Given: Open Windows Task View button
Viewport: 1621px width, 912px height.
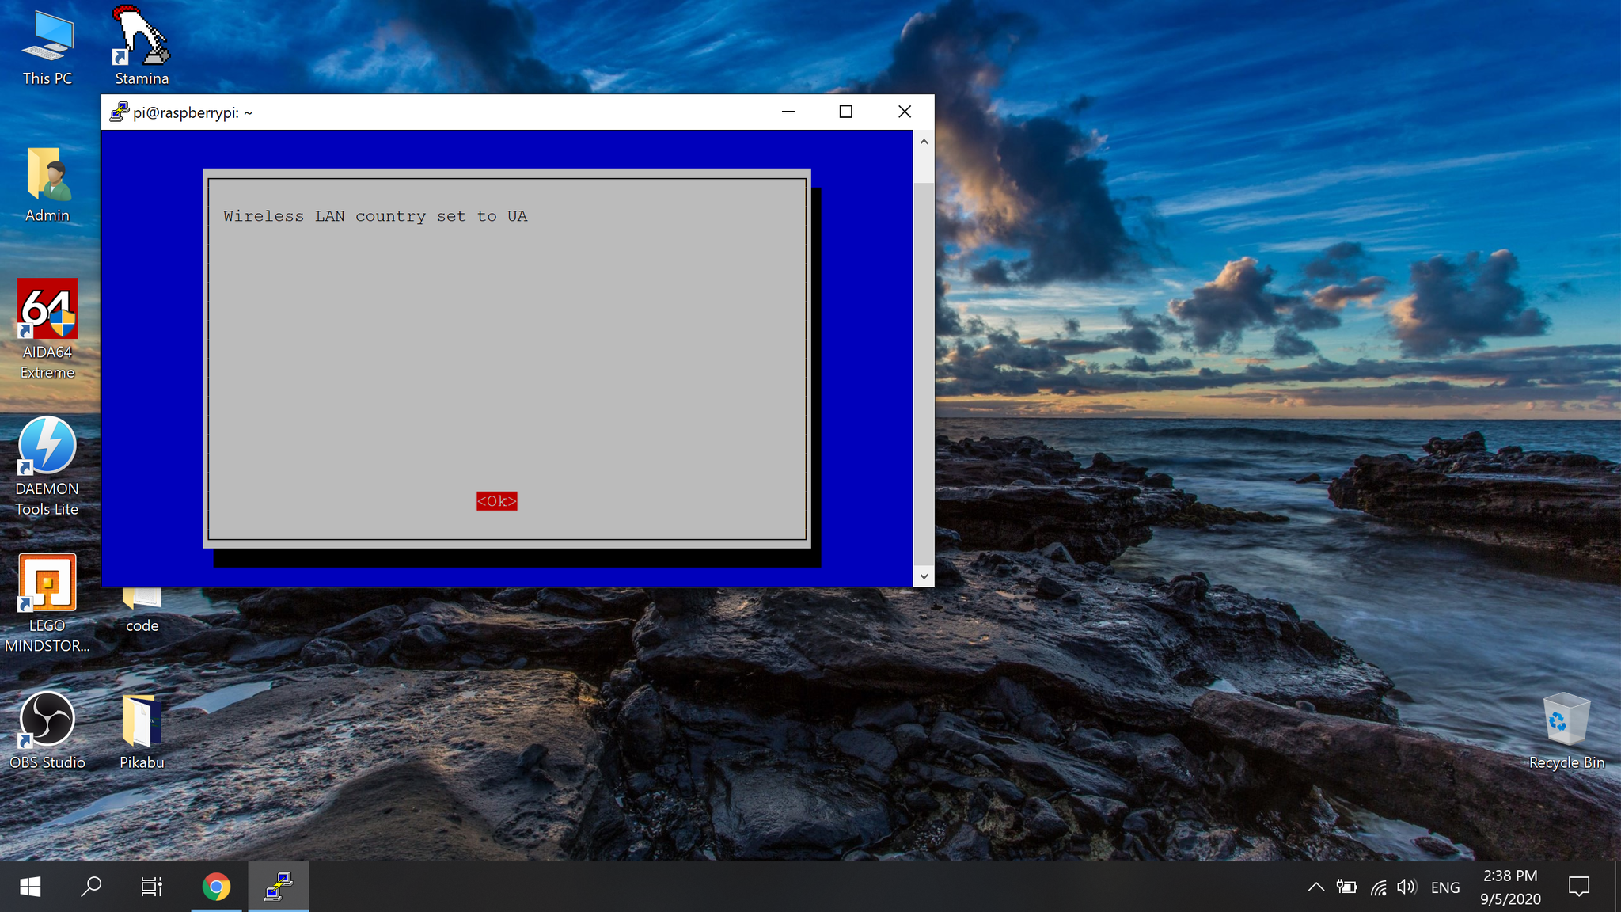Looking at the screenshot, I should pos(151,887).
